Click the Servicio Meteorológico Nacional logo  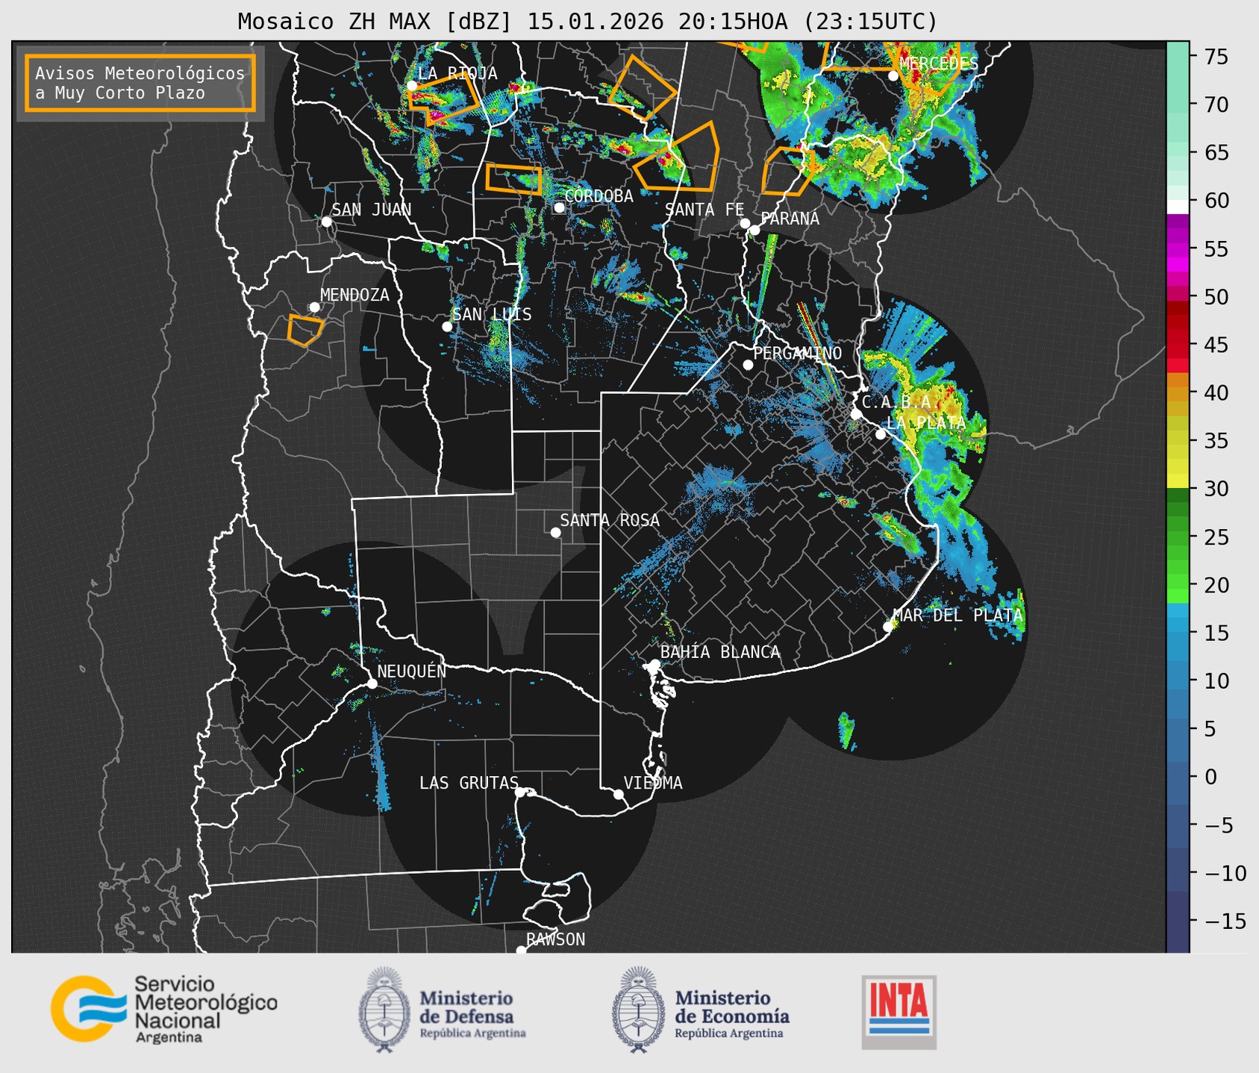(164, 1009)
